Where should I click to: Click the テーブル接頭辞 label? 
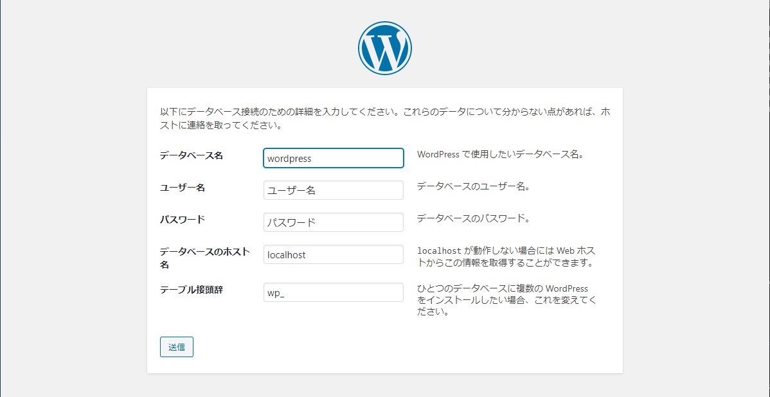[192, 290]
